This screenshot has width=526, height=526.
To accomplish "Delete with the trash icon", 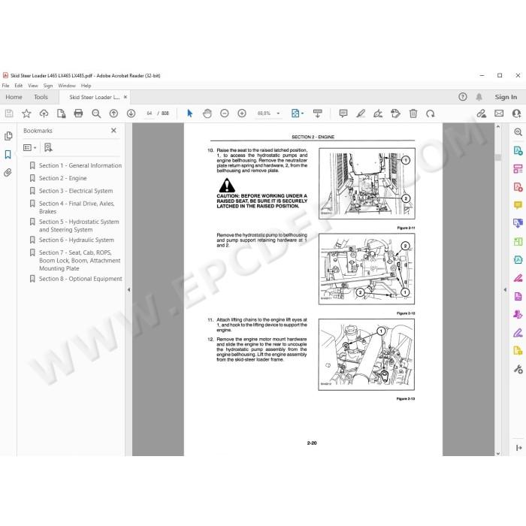I will tap(413, 113).
